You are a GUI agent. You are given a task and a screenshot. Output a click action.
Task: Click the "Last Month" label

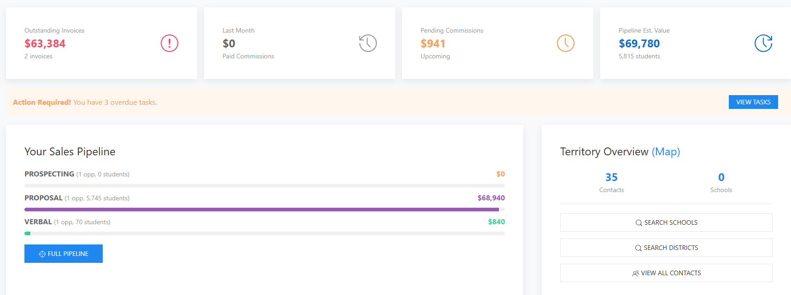[x=239, y=30]
